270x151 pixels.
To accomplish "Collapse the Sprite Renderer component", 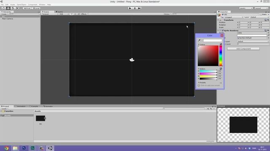I will 218,31.
